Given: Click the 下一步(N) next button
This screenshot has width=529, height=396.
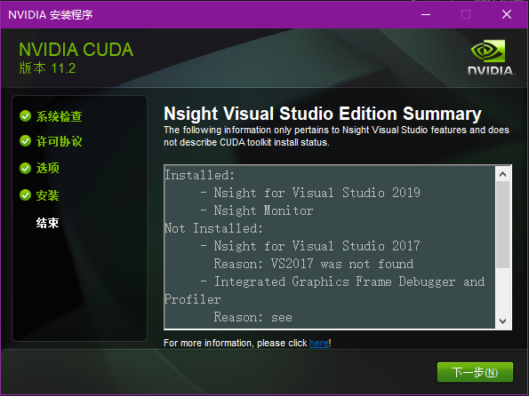Looking at the screenshot, I should (x=475, y=372).
